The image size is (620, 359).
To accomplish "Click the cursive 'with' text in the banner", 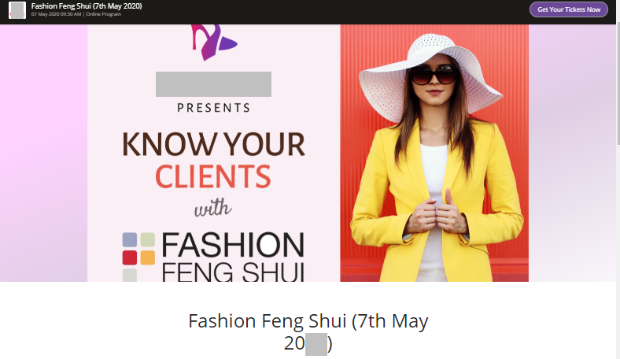I will click(212, 208).
